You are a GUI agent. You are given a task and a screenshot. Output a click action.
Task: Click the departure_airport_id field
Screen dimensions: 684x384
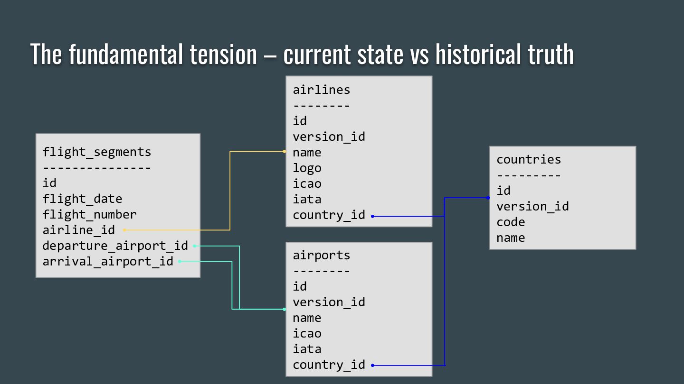click(115, 246)
